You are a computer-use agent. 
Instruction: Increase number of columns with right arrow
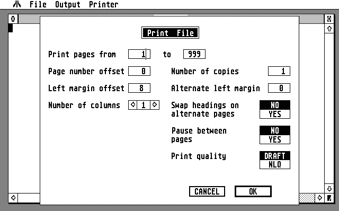(155, 105)
